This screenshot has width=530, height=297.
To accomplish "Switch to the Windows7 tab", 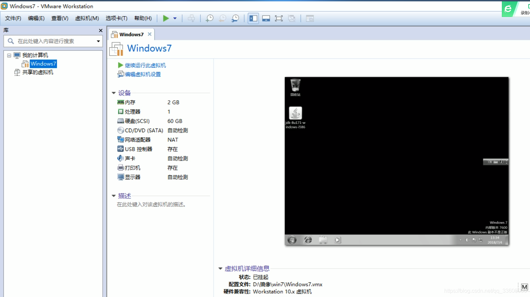I will [x=131, y=34].
